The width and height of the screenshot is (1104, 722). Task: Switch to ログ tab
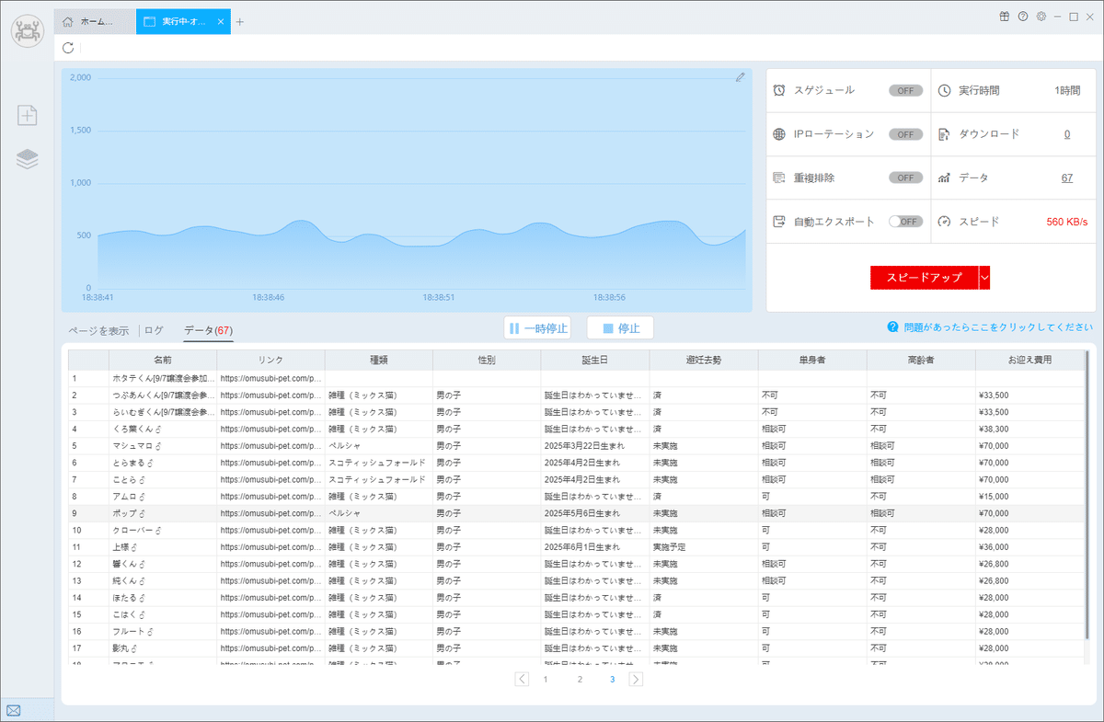154,330
